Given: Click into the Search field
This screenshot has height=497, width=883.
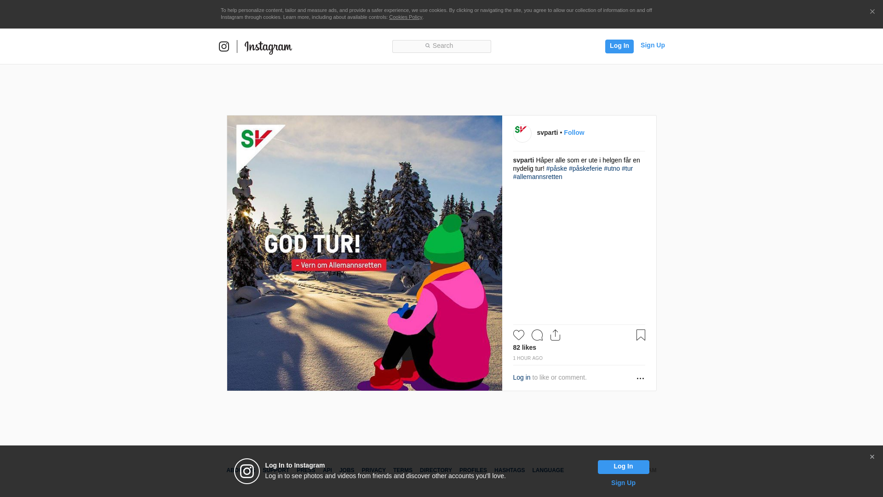Looking at the screenshot, I should point(441,46).
